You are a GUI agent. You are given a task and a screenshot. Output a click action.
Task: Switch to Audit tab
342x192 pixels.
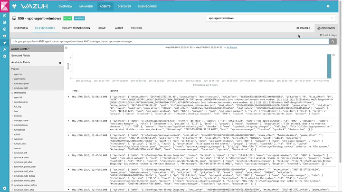click(119, 28)
